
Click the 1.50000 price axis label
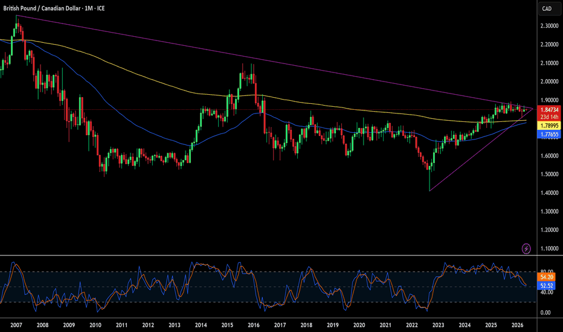click(x=549, y=174)
